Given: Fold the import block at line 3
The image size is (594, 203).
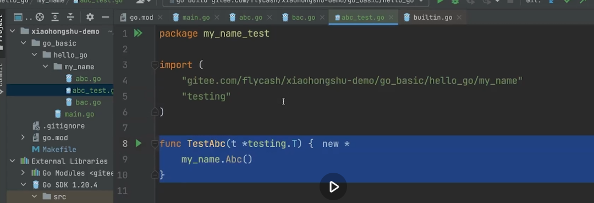Looking at the screenshot, I should [x=155, y=65].
